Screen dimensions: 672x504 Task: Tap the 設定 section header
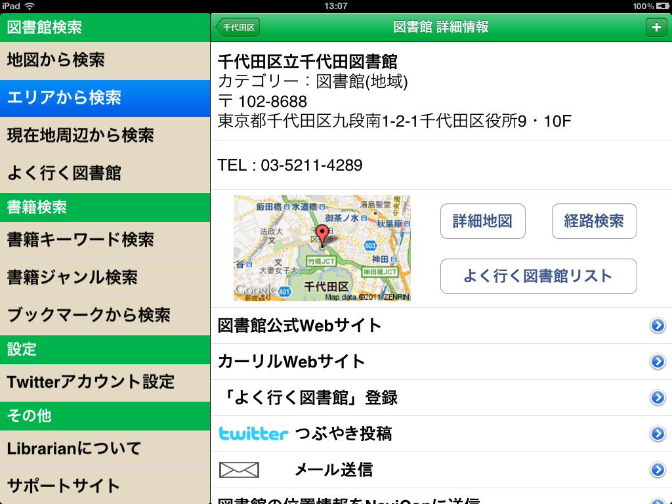pos(105,350)
